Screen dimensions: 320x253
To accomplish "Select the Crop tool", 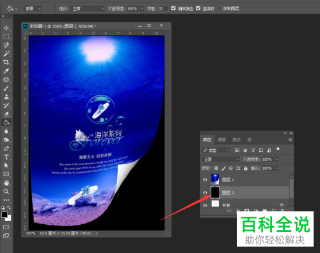I will tap(6, 62).
